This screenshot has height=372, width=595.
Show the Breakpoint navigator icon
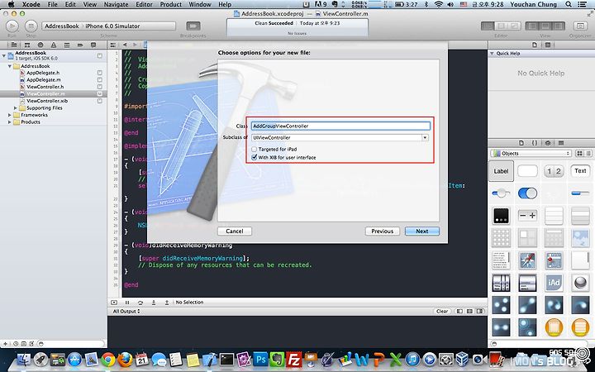80,45
